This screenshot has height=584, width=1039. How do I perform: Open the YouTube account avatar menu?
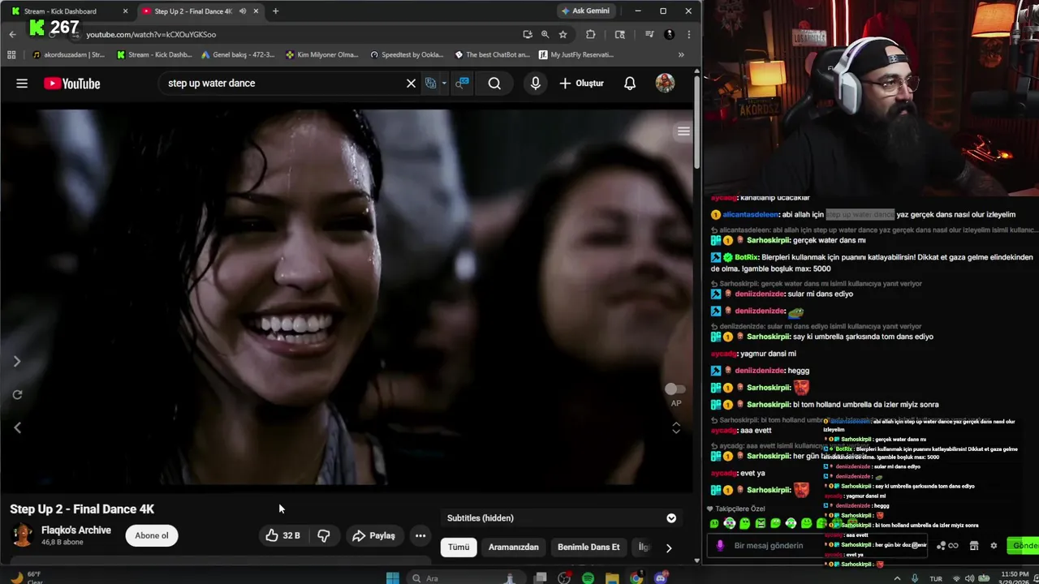click(665, 83)
